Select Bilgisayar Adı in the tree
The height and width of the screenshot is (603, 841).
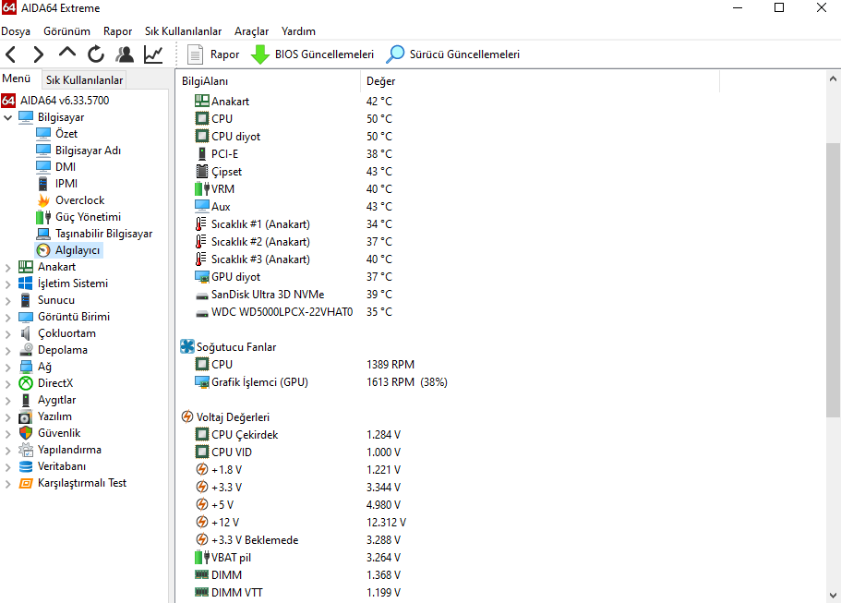click(88, 151)
